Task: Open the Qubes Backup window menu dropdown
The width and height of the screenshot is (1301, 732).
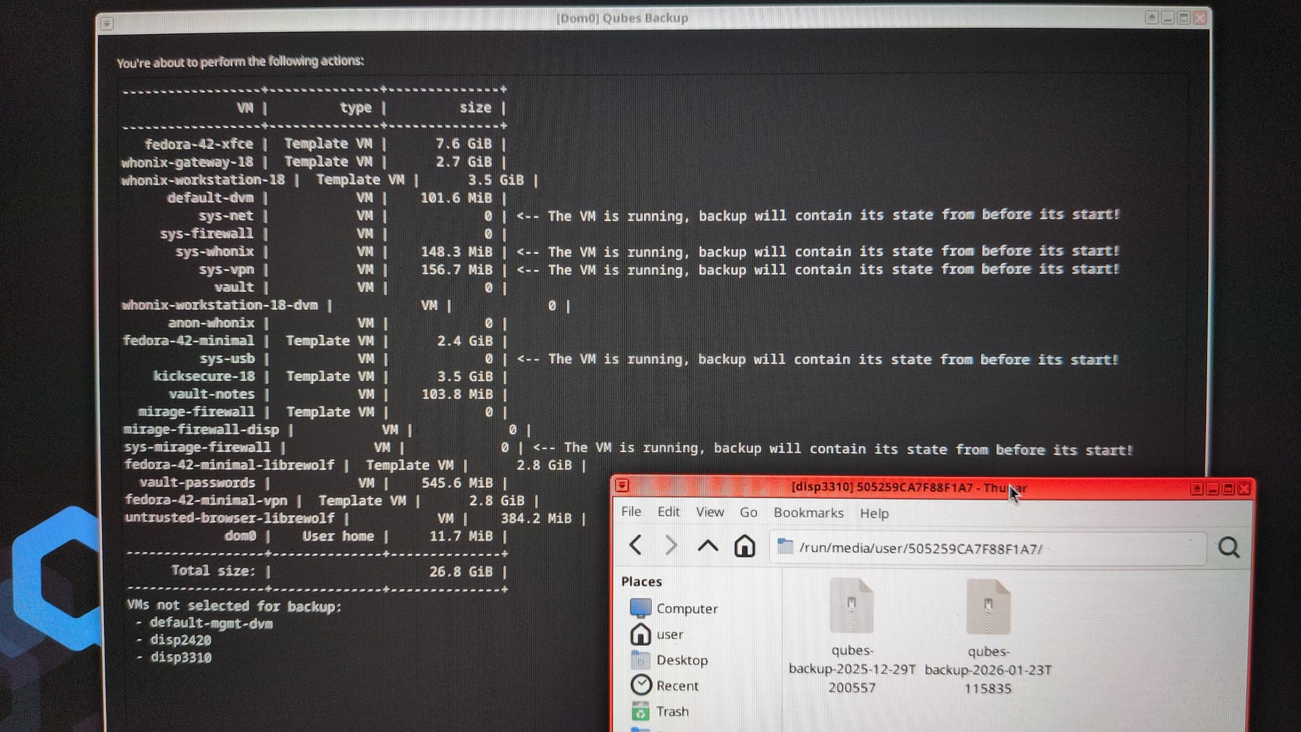Action: [x=107, y=24]
